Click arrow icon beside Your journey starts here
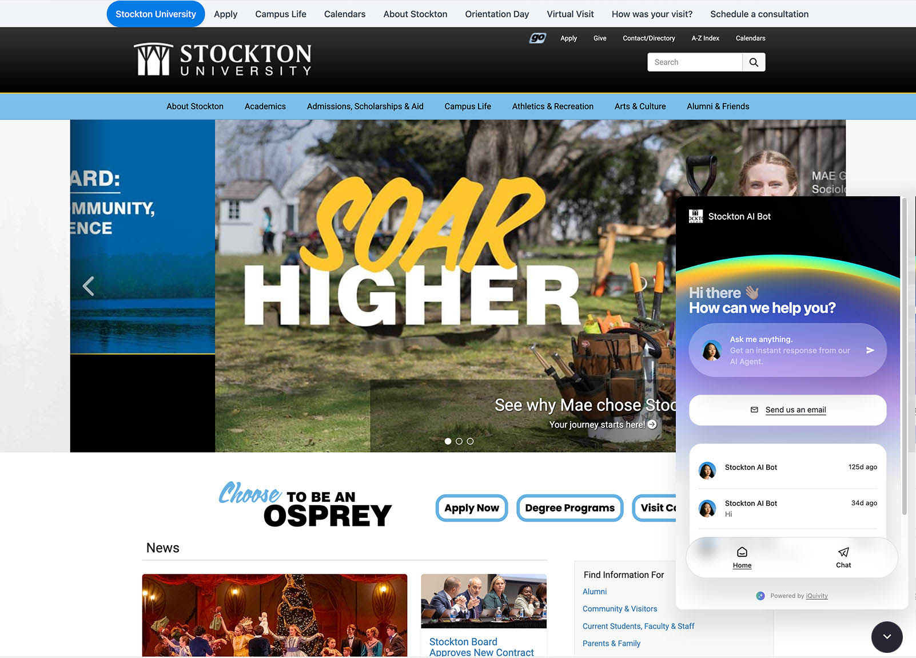The image size is (916, 658). pyautogui.click(x=652, y=425)
